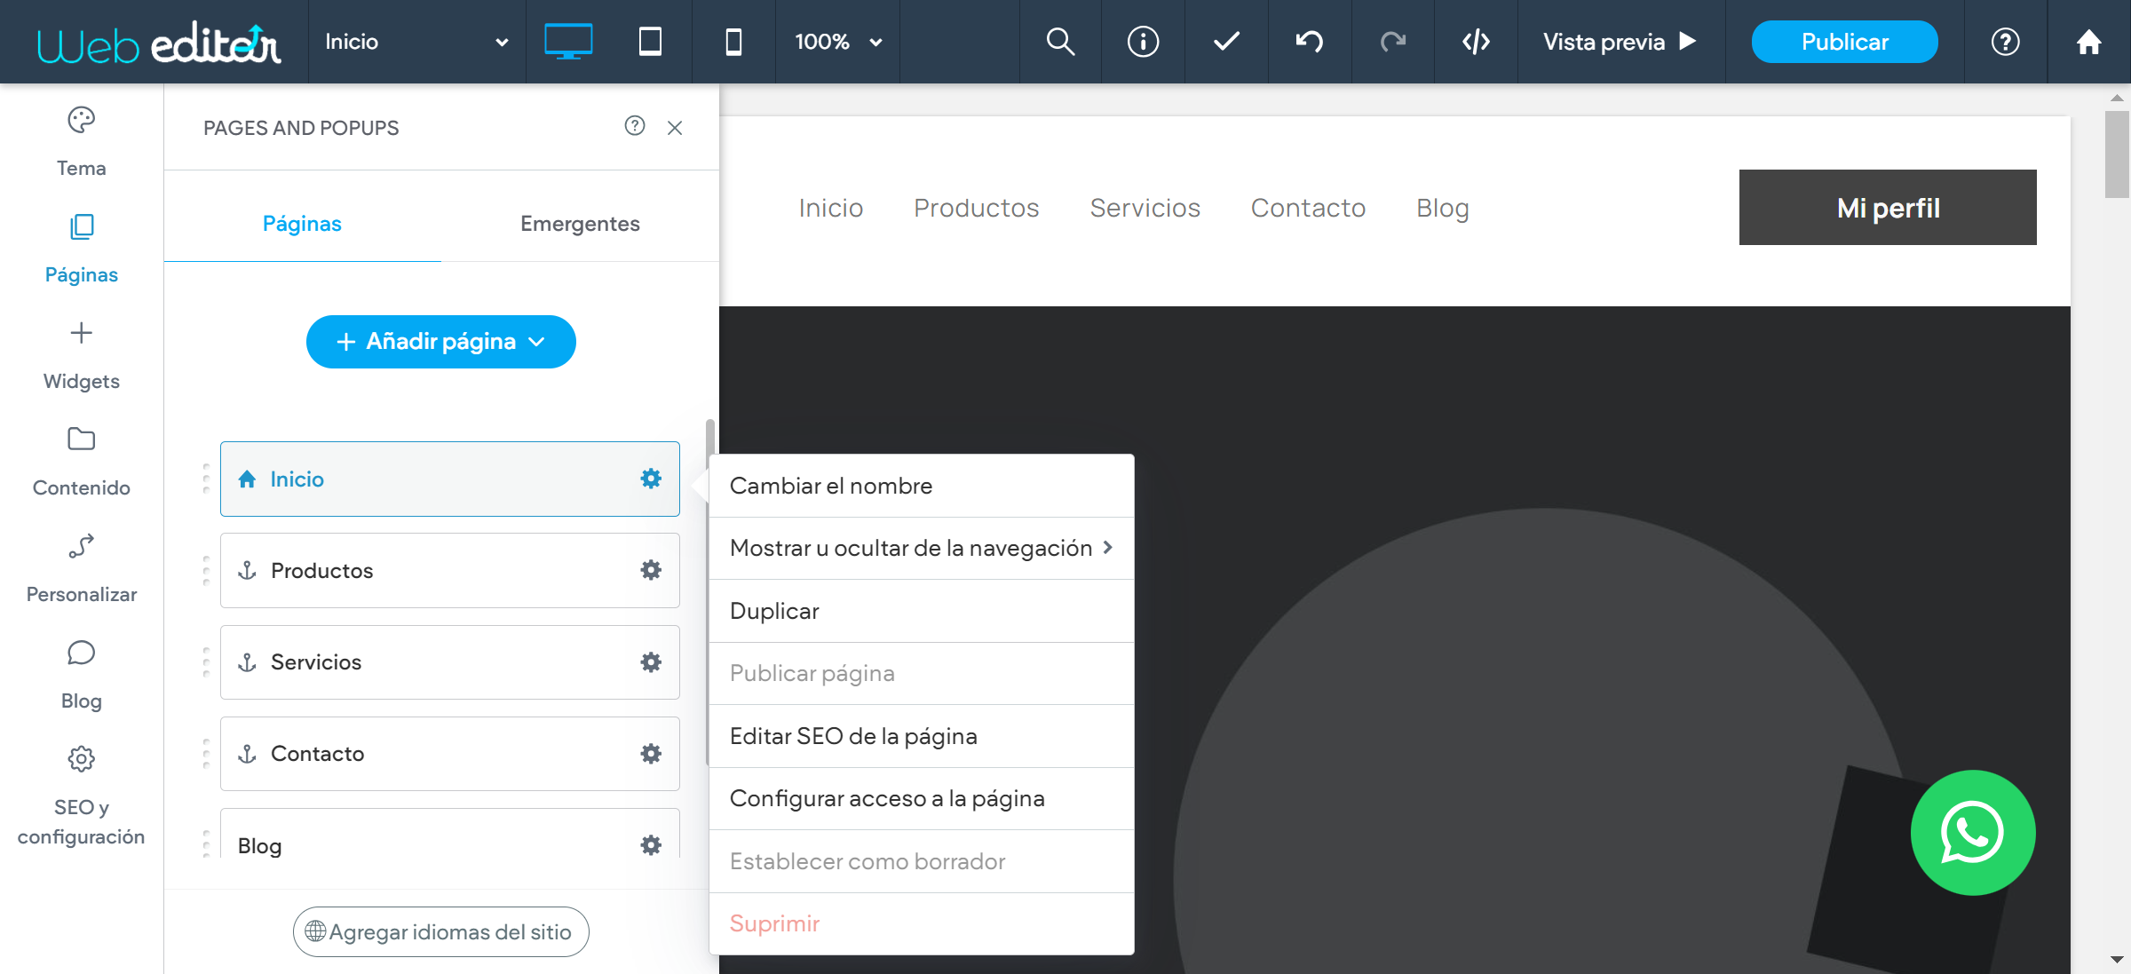The width and height of the screenshot is (2131, 974).
Task: Undo the last action
Action: (1310, 42)
